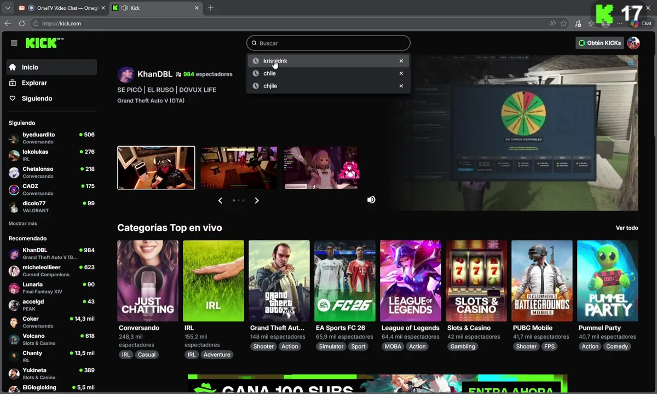Select the third featured stream thumbnail
The image size is (657, 394).
(x=321, y=167)
